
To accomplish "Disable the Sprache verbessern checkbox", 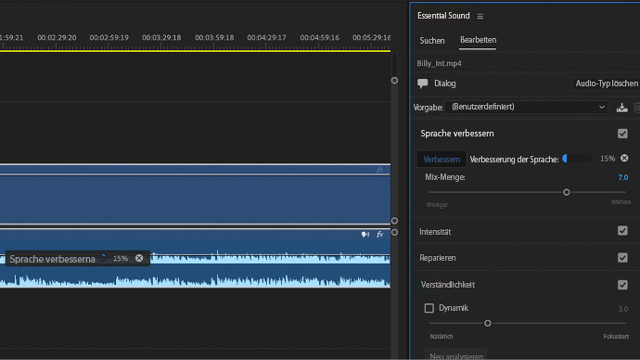I will click(x=622, y=134).
